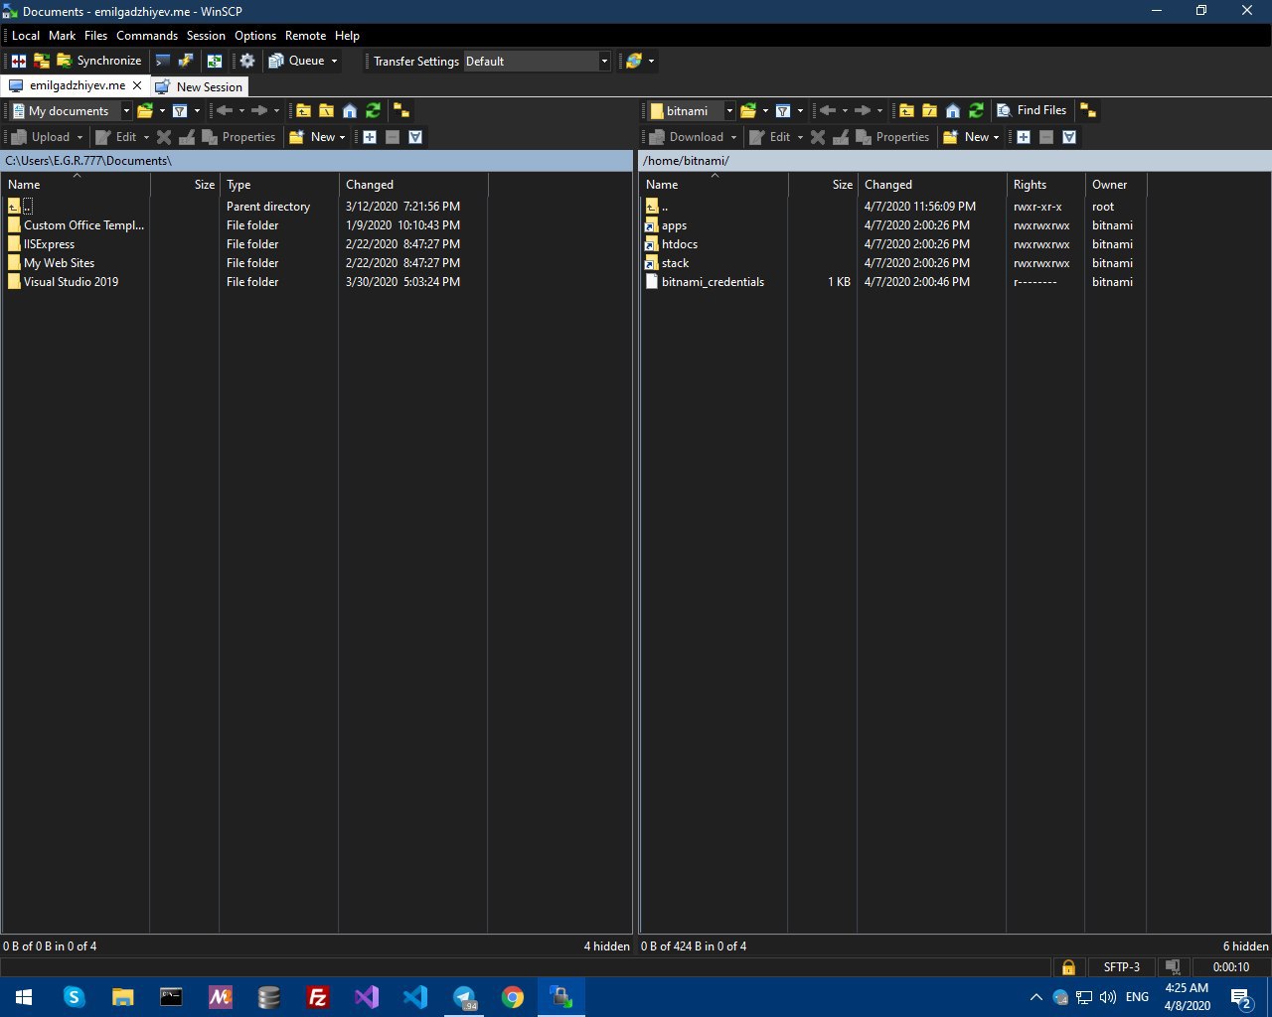Viewport: 1272px width, 1017px height.
Task: Open local panel's open directory folder icon
Action: point(145,110)
